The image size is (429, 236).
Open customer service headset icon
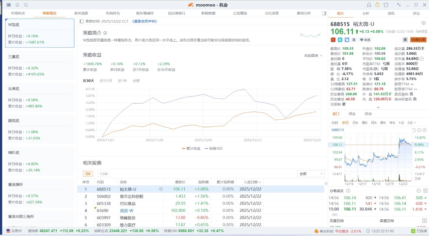(369, 5)
